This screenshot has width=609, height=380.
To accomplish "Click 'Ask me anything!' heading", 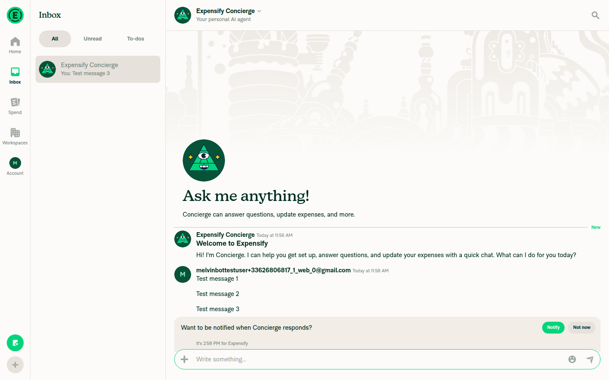I will click(246, 196).
